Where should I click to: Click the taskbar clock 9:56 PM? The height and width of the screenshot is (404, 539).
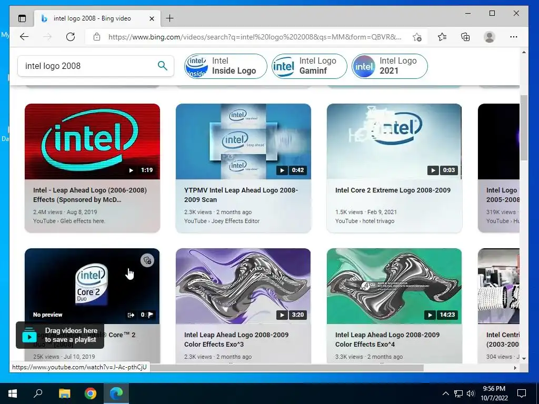tap(494, 393)
